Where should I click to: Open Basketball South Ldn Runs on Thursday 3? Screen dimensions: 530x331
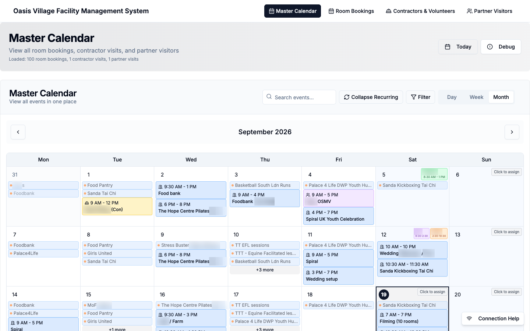(x=265, y=185)
